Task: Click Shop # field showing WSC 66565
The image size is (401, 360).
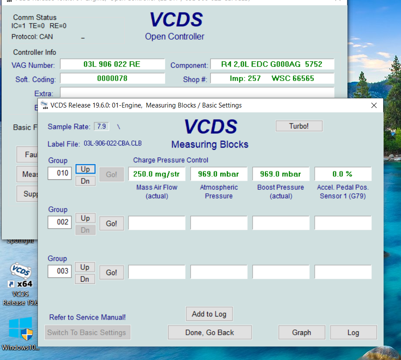Action: point(273,78)
